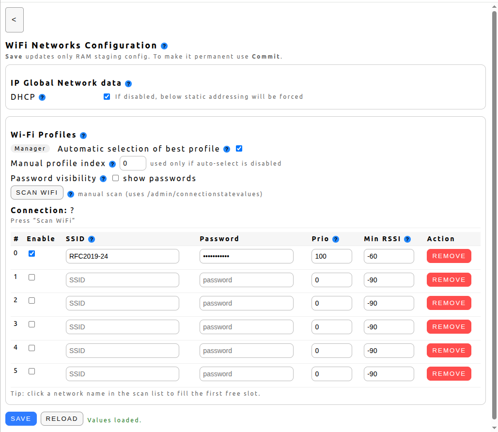Viewport: 498px width, 432px height.
Task: Click help icon next to WiFi Networks Configuration
Action: pyautogui.click(x=164, y=46)
